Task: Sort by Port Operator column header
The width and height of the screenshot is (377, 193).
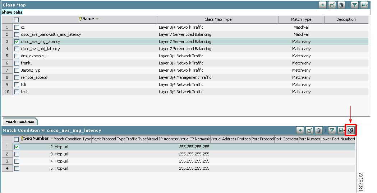Action: coord(286,139)
